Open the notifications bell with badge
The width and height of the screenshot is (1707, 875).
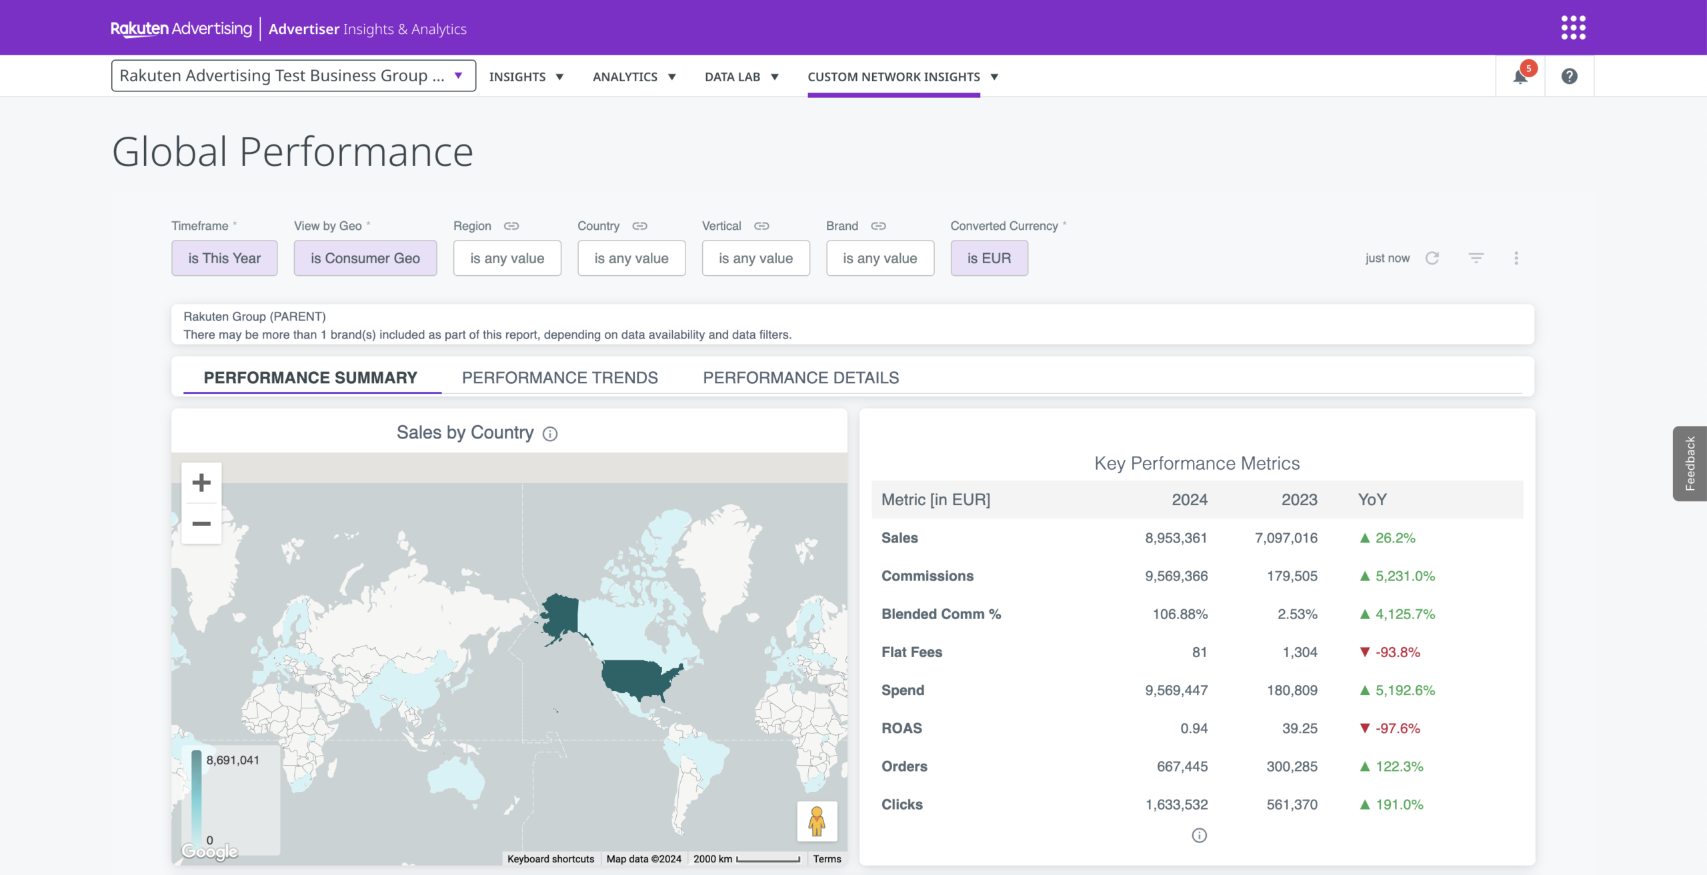coord(1520,76)
